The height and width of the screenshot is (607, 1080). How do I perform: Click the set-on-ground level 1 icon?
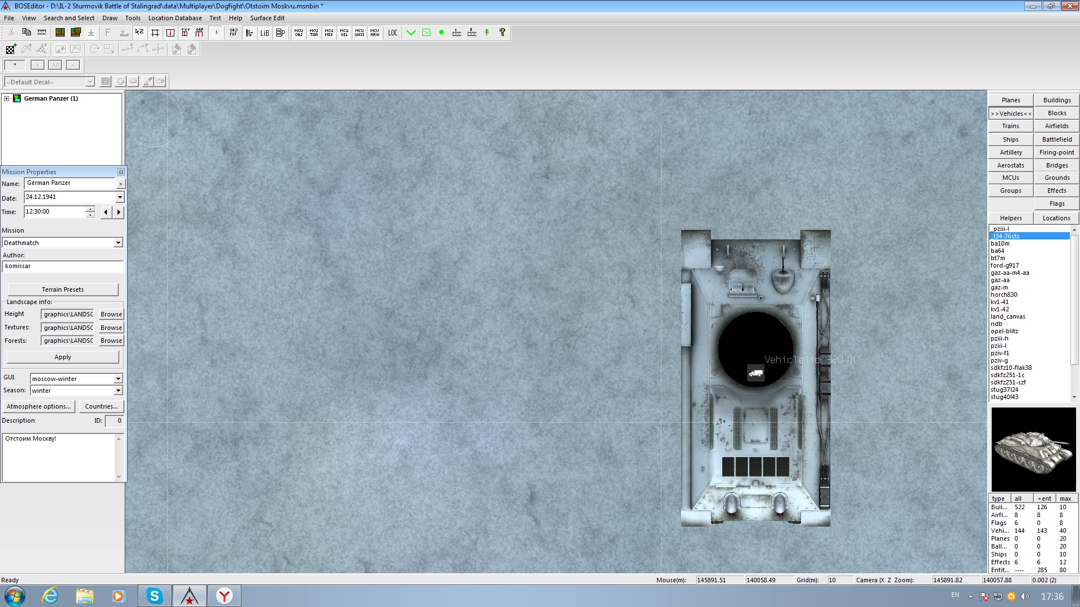[457, 33]
